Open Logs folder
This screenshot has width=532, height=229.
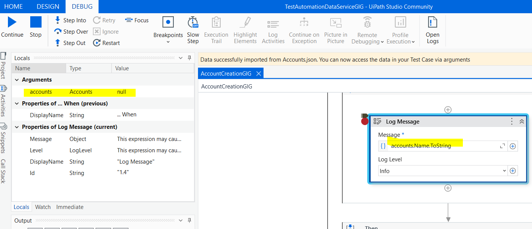(x=433, y=30)
